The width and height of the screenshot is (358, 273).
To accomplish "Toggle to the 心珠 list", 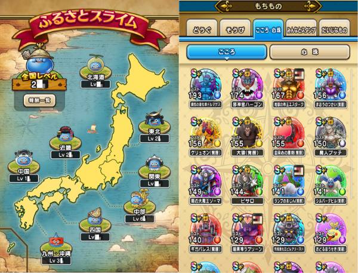I will (310, 52).
